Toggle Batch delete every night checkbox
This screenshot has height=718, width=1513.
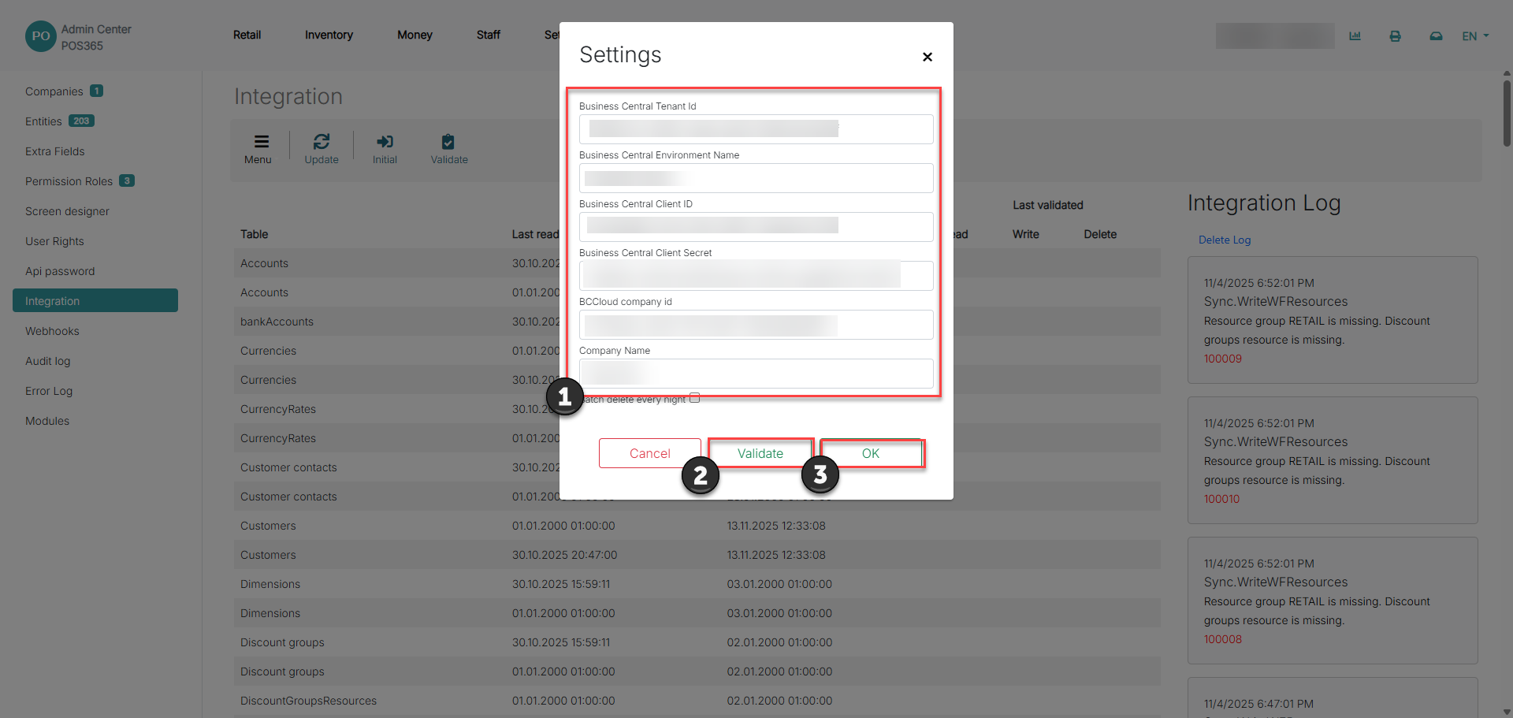(694, 398)
